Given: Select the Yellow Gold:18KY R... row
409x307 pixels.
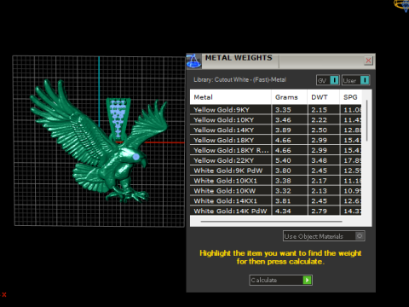Looking at the screenshot, I should tap(276, 150).
